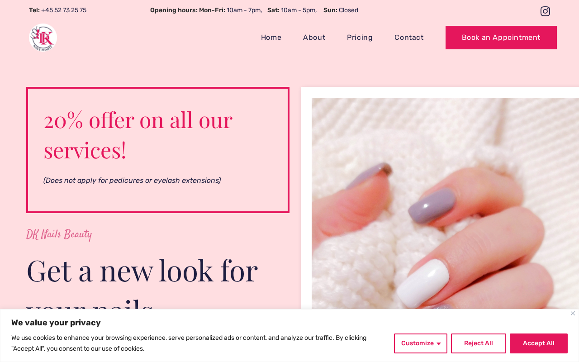Expand the Customize dropdown arrow
Image resolution: width=579 pixels, height=362 pixels.
tap(439, 343)
